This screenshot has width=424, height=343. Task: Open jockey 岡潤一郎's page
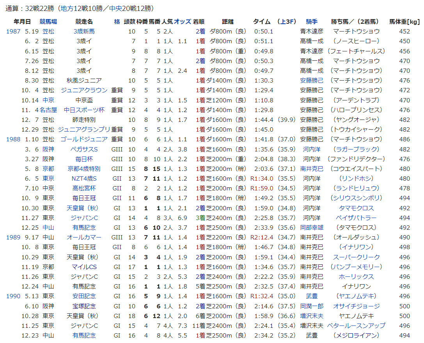(x=312, y=306)
